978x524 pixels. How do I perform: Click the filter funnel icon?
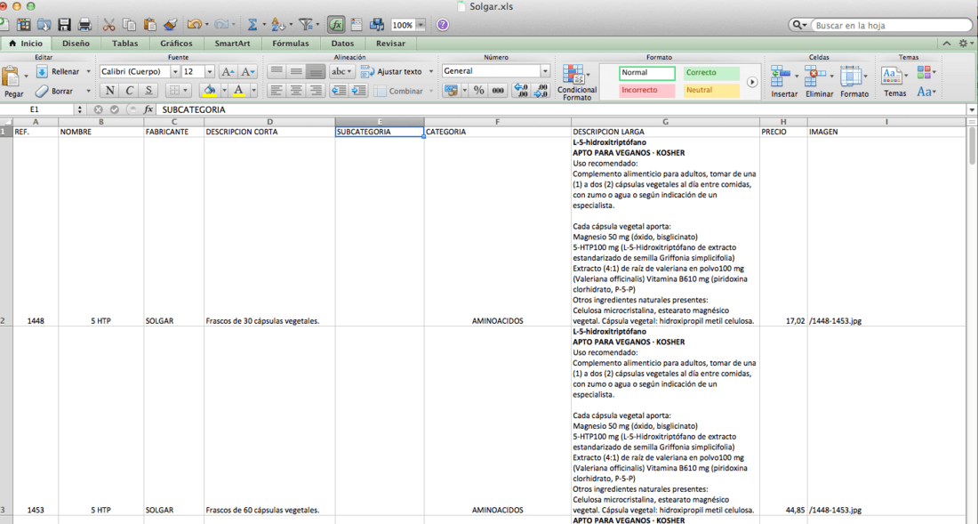tap(305, 25)
